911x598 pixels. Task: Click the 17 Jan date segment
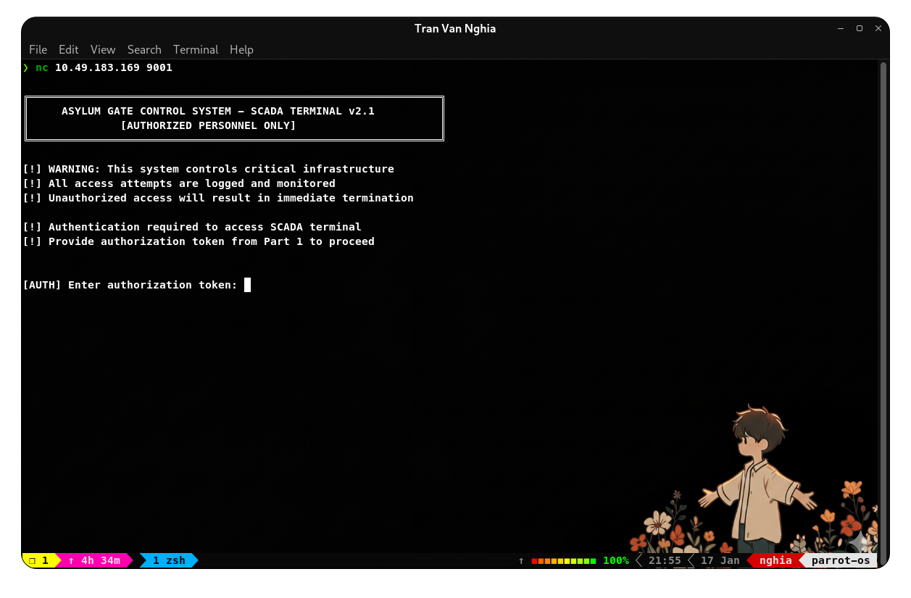tap(720, 560)
